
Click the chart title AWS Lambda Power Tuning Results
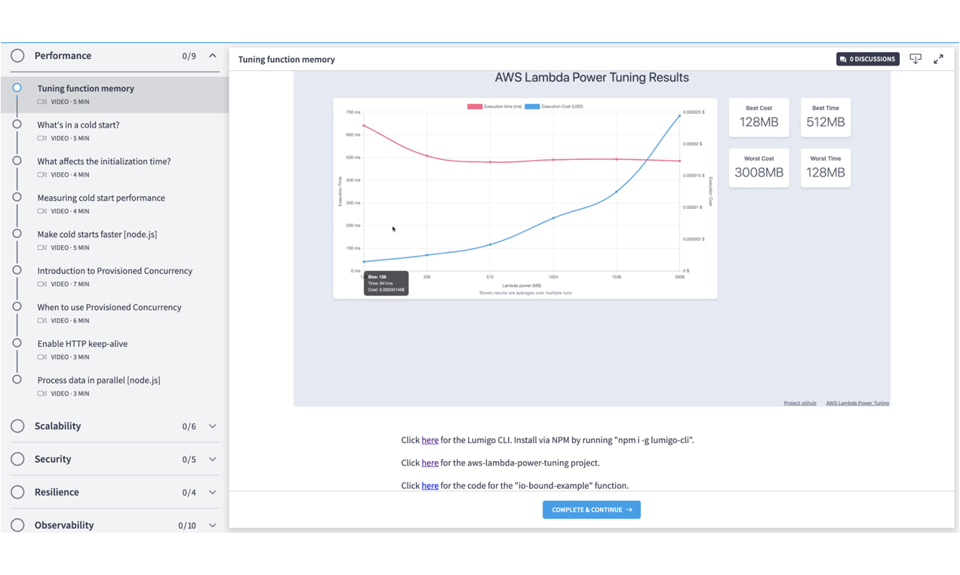tap(592, 77)
